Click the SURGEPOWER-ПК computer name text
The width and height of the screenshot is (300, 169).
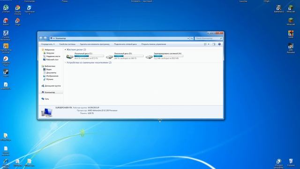tap(64, 108)
